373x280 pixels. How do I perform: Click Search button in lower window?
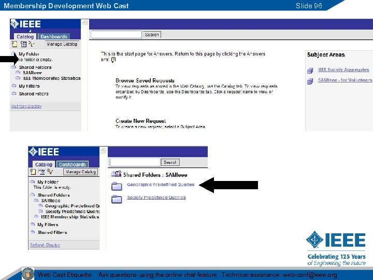tap(170, 162)
